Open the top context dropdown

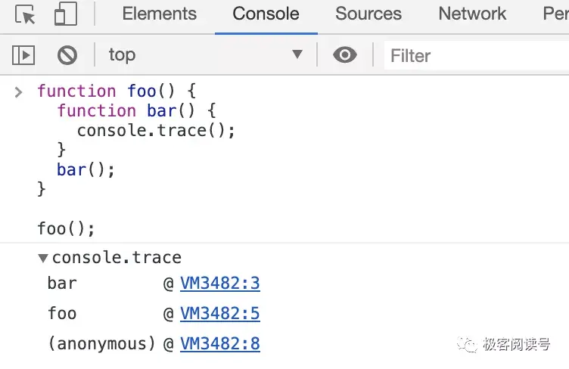[204, 55]
